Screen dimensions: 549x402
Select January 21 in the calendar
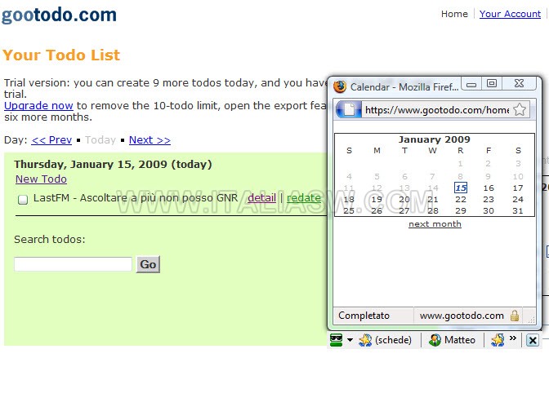(x=433, y=199)
